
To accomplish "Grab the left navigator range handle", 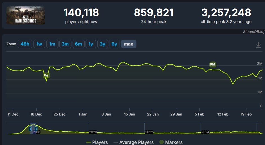I will 30,129.
